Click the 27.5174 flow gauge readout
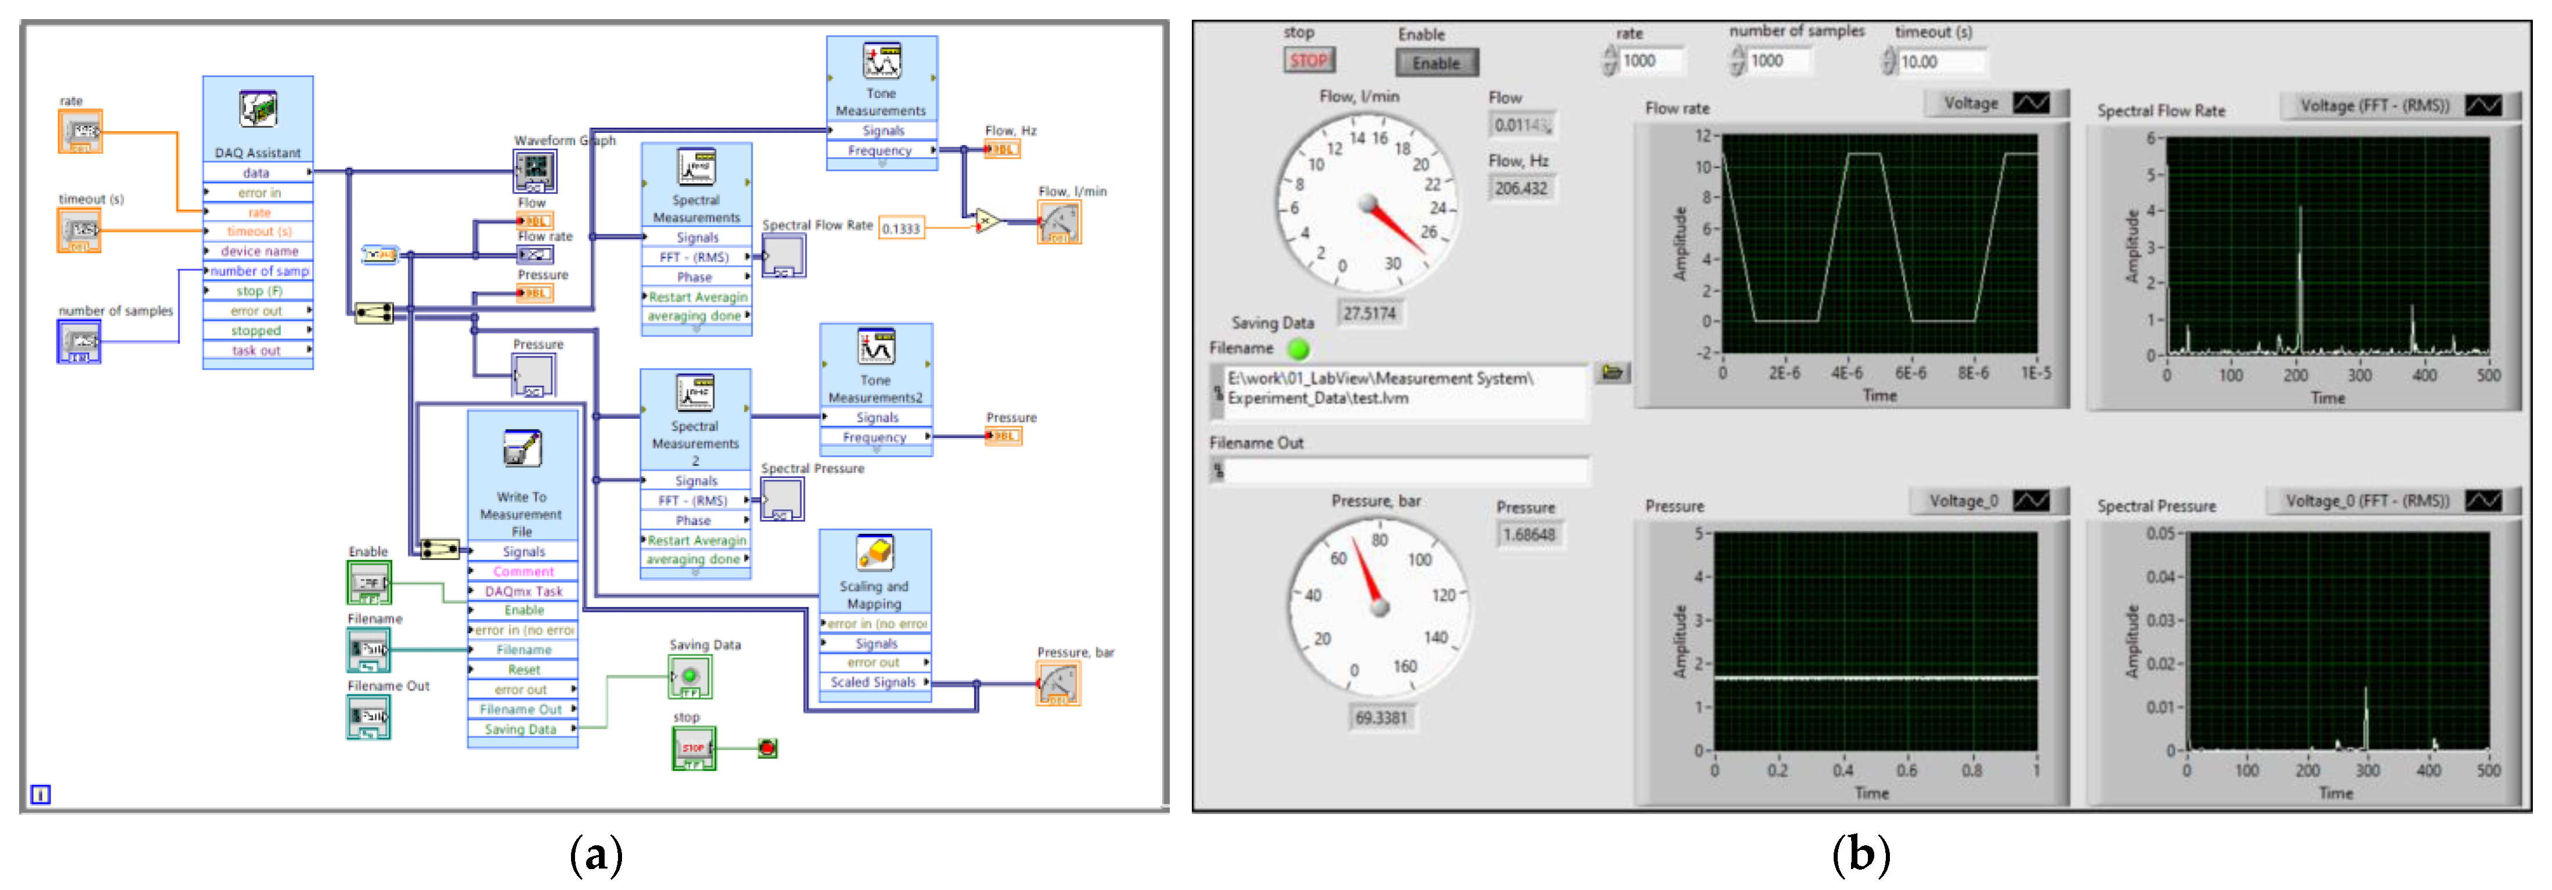Screen dimensions: 2552x890 tap(1369, 313)
